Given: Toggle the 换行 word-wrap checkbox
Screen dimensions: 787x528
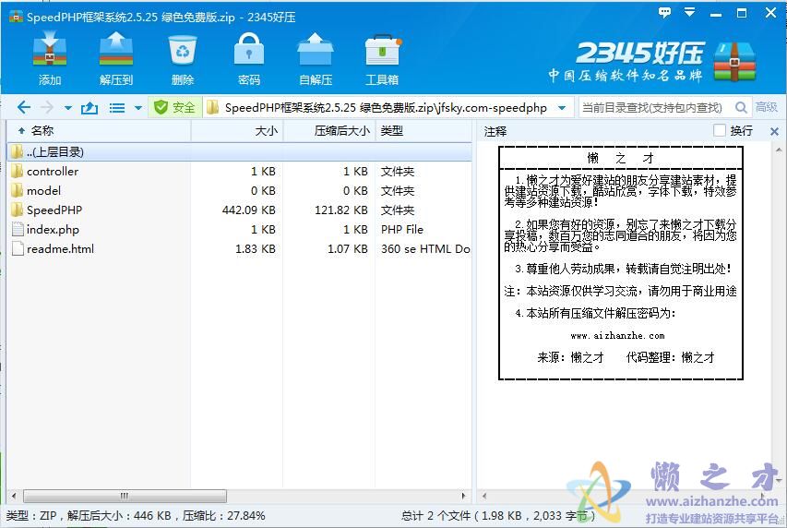Looking at the screenshot, I should (720, 131).
